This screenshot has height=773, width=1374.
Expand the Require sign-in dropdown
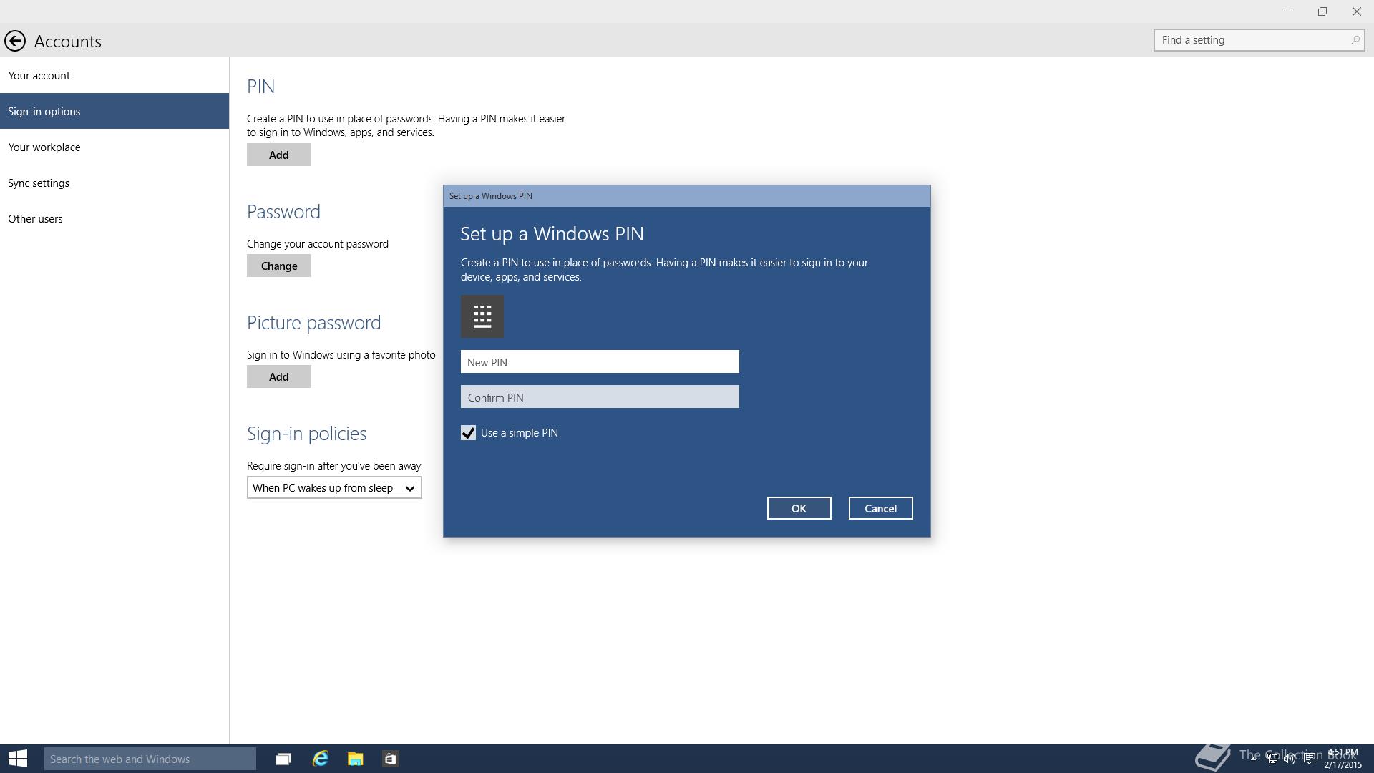[334, 488]
